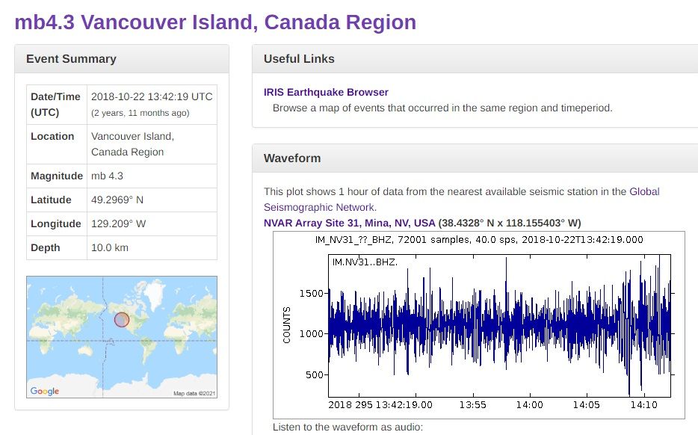Click the 1000 tick label on y-axis
Image resolution: width=698 pixels, height=435 pixels.
[311, 334]
